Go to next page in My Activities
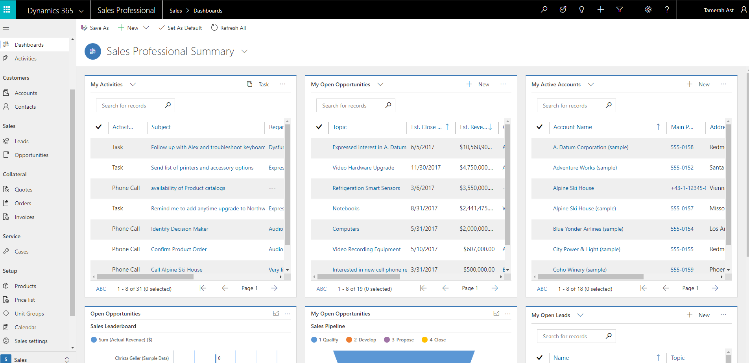The height and width of the screenshot is (363, 749). pos(274,288)
